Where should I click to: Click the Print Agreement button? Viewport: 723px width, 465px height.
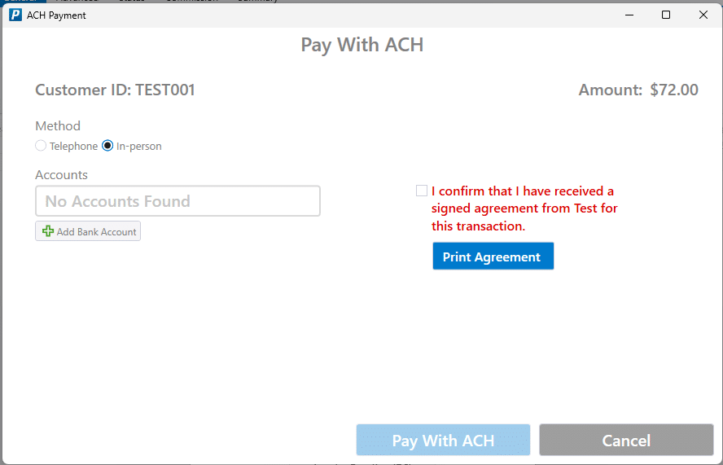click(x=493, y=256)
